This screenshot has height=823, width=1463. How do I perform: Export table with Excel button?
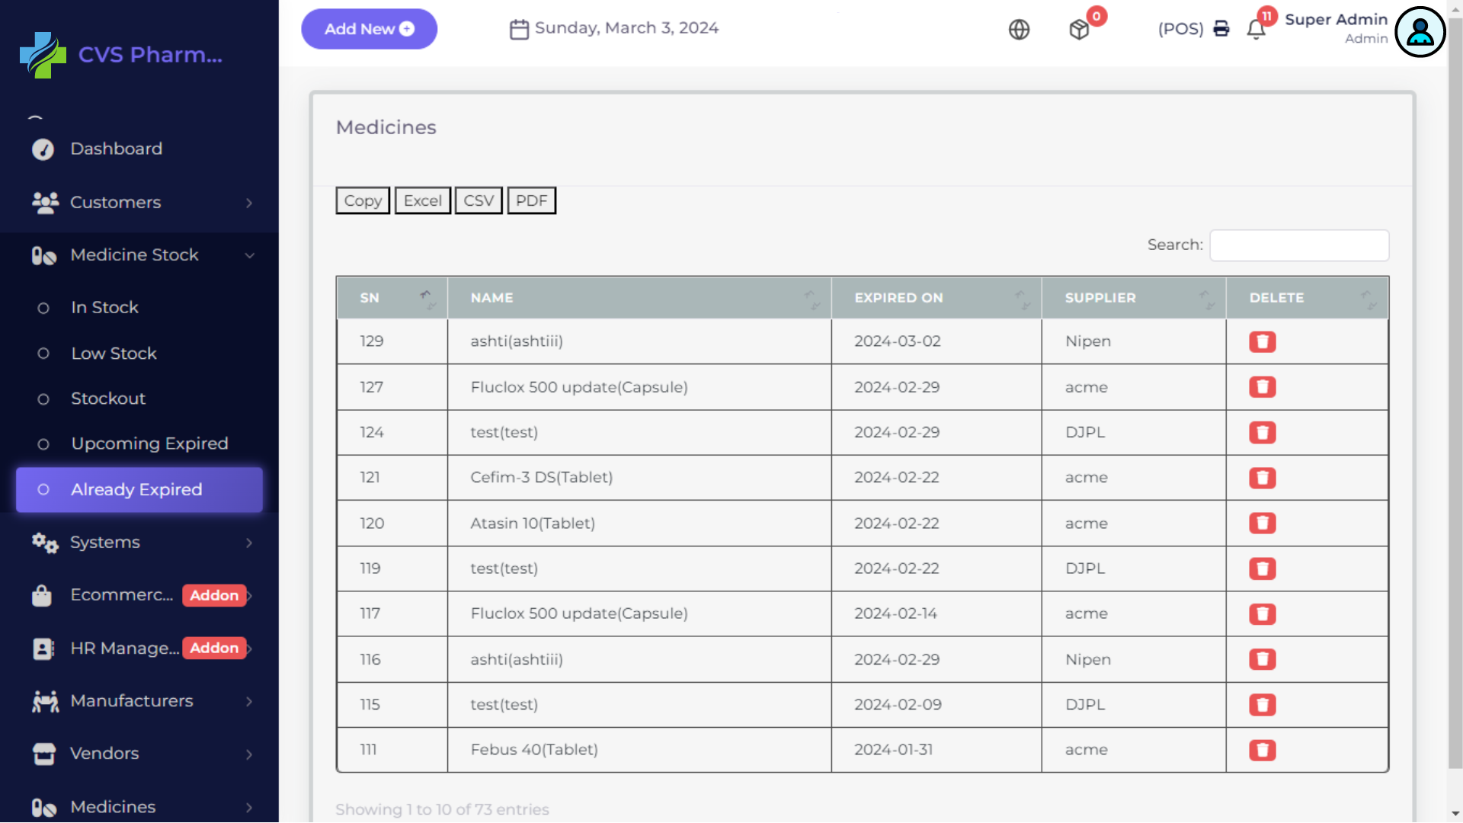422,200
